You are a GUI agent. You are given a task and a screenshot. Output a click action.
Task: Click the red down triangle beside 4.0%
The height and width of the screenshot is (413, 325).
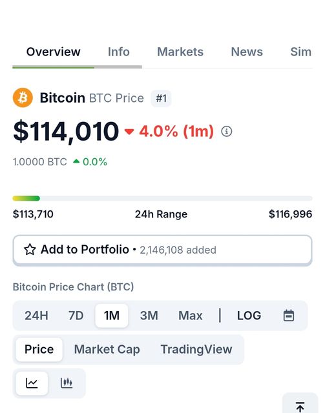129,131
